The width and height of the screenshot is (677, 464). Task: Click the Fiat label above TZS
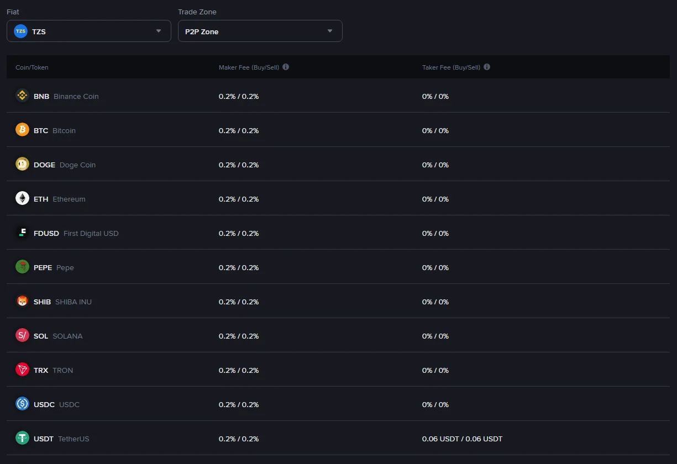click(x=13, y=12)
